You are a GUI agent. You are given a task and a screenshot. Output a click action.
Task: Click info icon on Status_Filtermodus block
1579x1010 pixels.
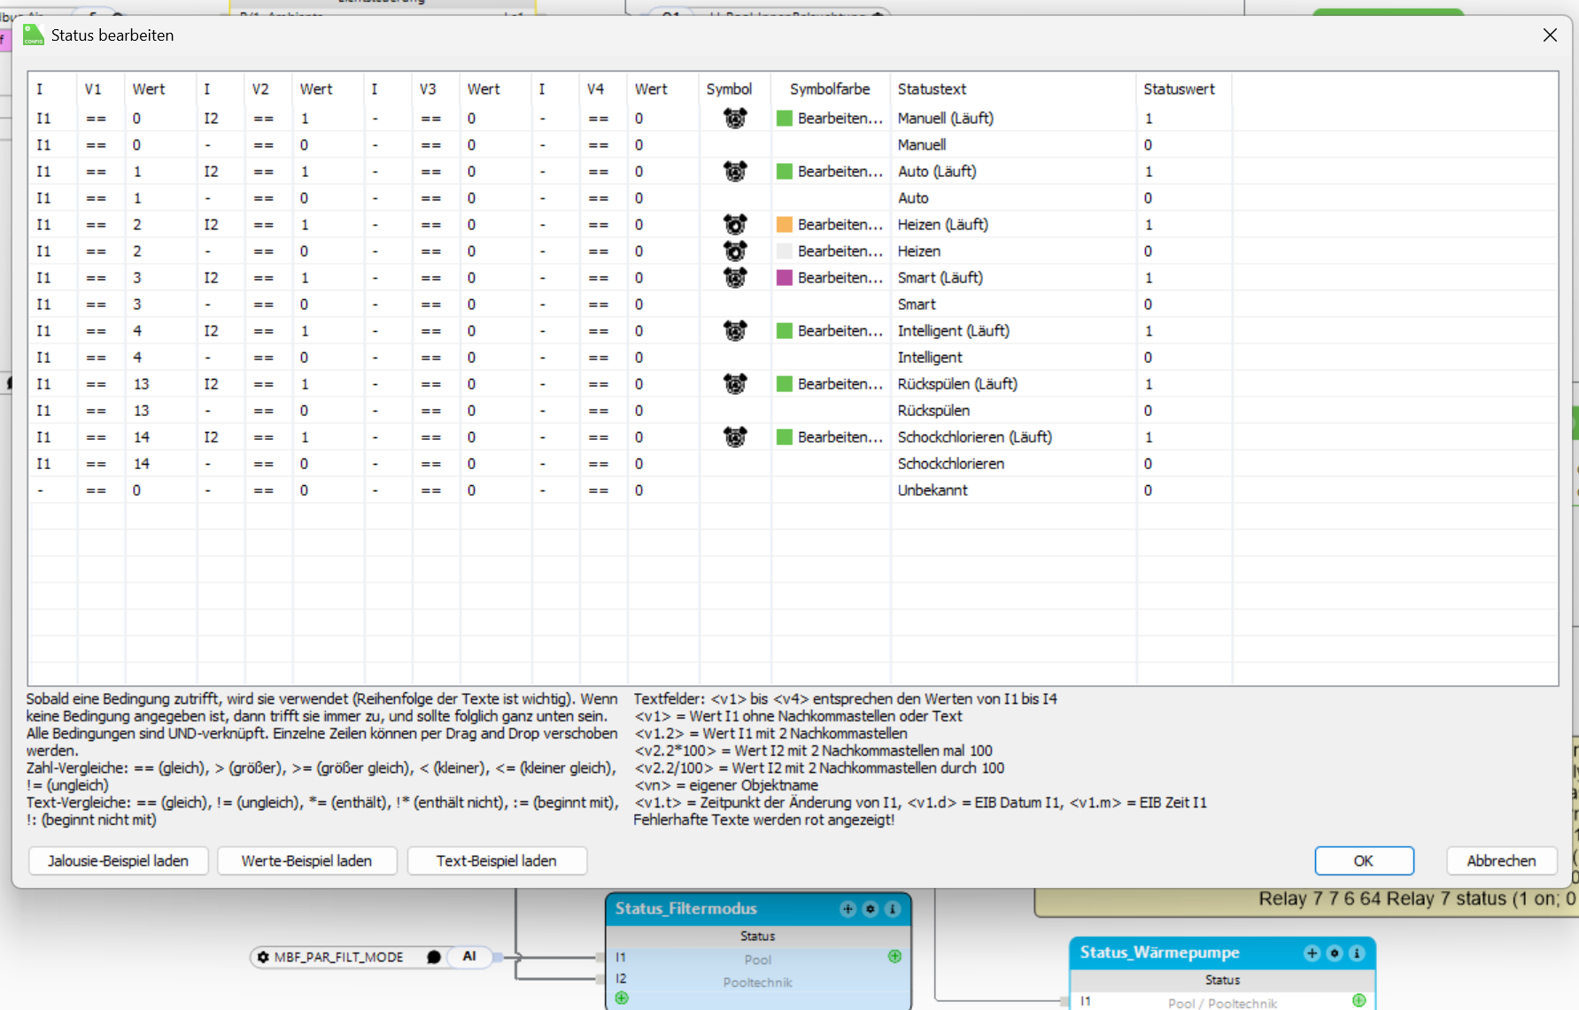893,909
